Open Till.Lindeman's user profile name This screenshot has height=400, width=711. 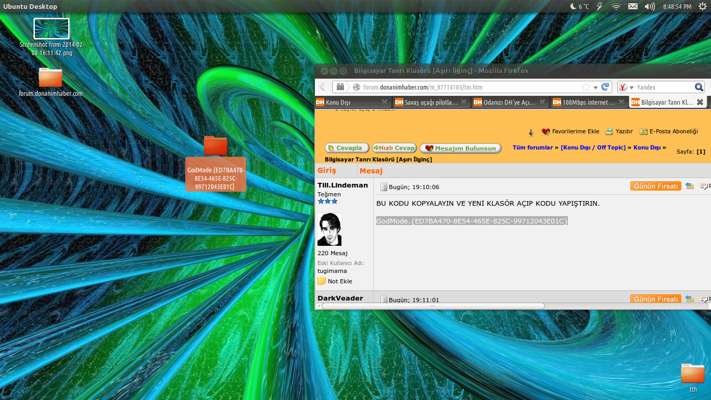(x=342, y=185)
